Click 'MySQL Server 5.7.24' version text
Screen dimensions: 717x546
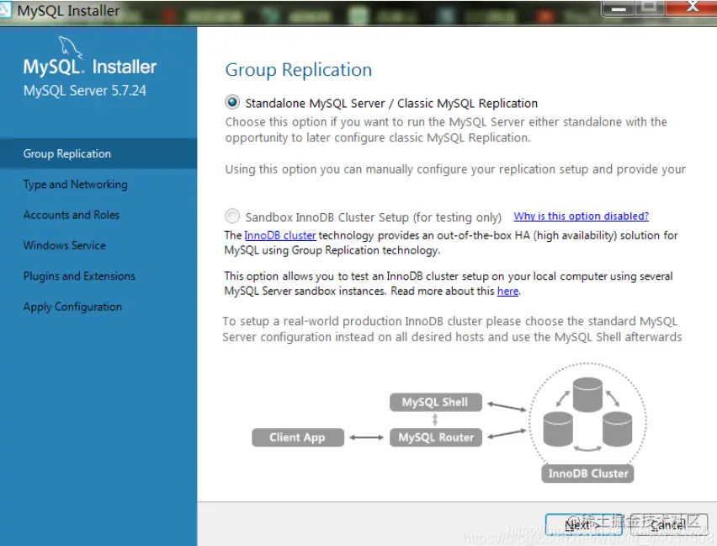[x=85, y=91]
